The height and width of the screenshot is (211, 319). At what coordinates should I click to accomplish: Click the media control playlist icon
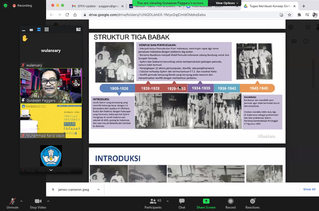point(307,15)
